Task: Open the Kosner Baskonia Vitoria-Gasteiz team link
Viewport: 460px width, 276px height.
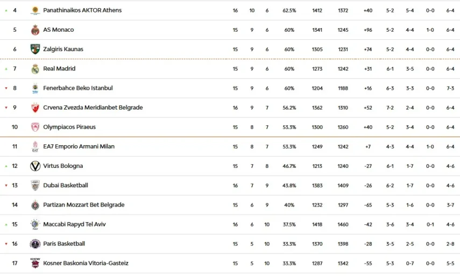Action: (x=86, y=263)
